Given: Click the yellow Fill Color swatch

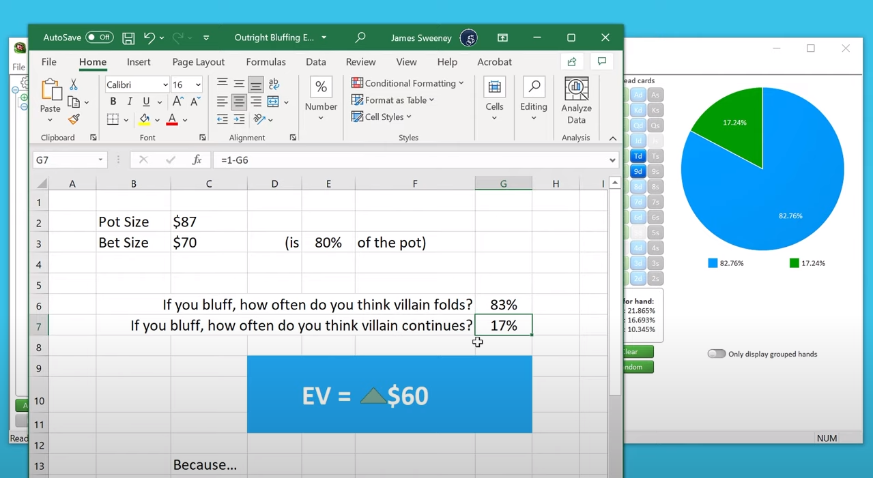Looking at the screenshot, I should pos(145,119).
